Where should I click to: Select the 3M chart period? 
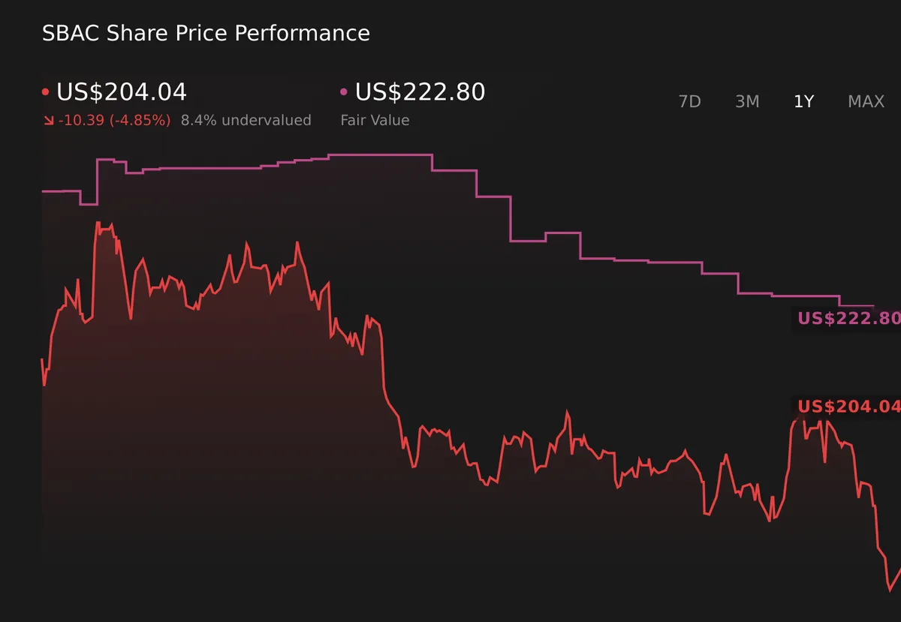[747, 102]
